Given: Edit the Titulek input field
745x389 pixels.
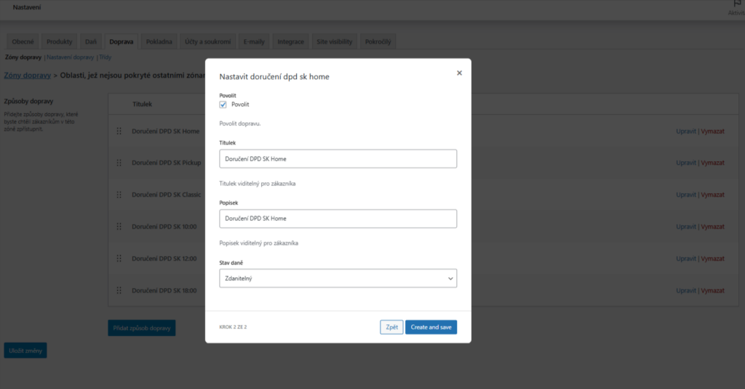Looking at the screenshot, I should tap(338, 159).
